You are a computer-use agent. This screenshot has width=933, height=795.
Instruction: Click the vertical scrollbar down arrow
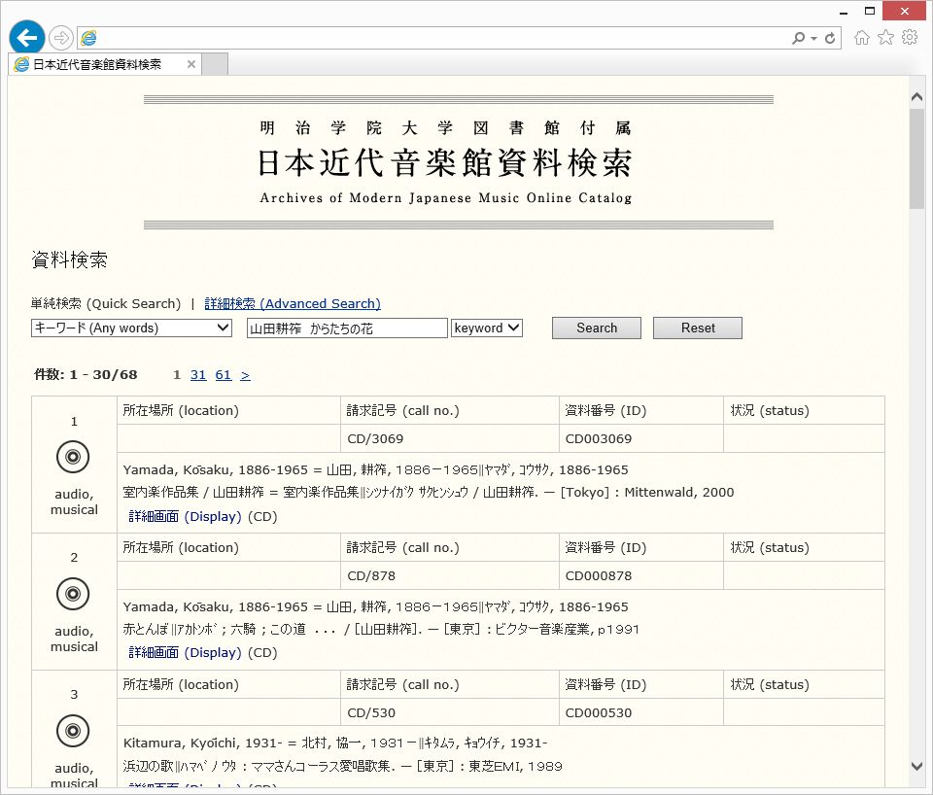click(916, 767)
